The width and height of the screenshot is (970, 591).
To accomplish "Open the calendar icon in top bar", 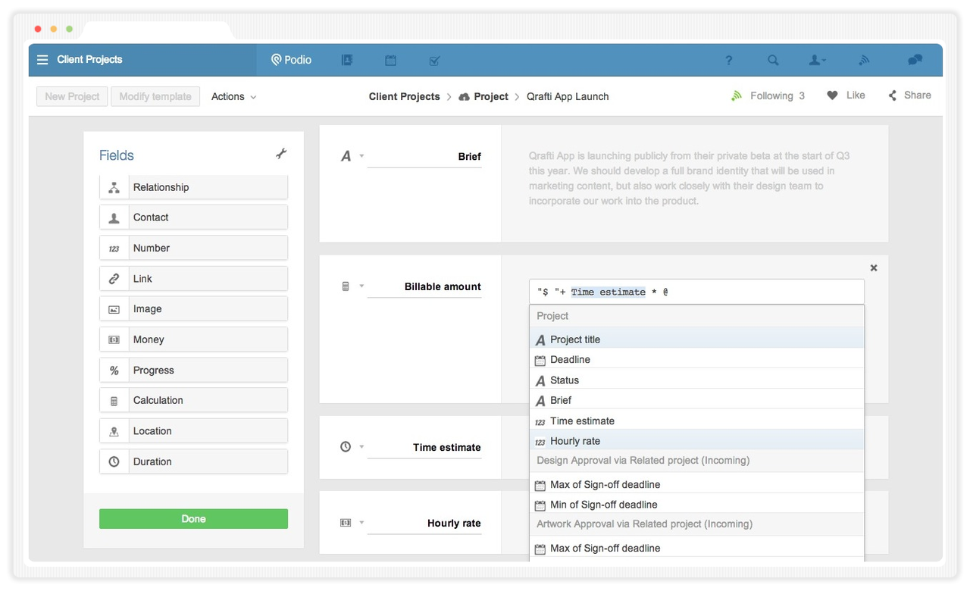I will click(x=391, y=60).
